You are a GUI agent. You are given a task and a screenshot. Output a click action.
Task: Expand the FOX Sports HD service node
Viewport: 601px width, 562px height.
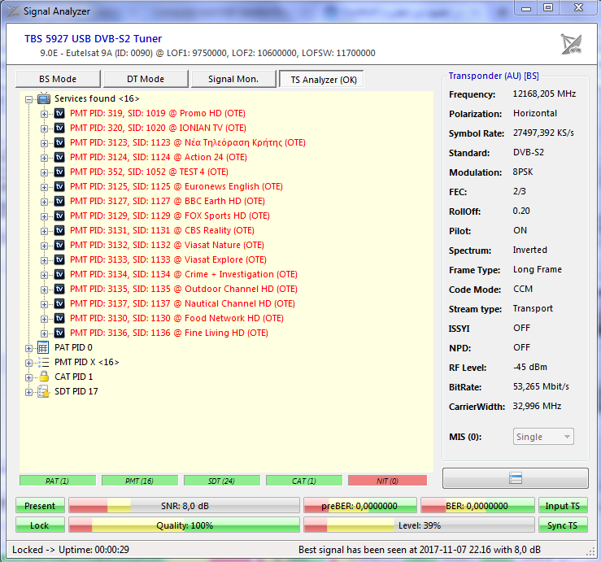point(45,216)
